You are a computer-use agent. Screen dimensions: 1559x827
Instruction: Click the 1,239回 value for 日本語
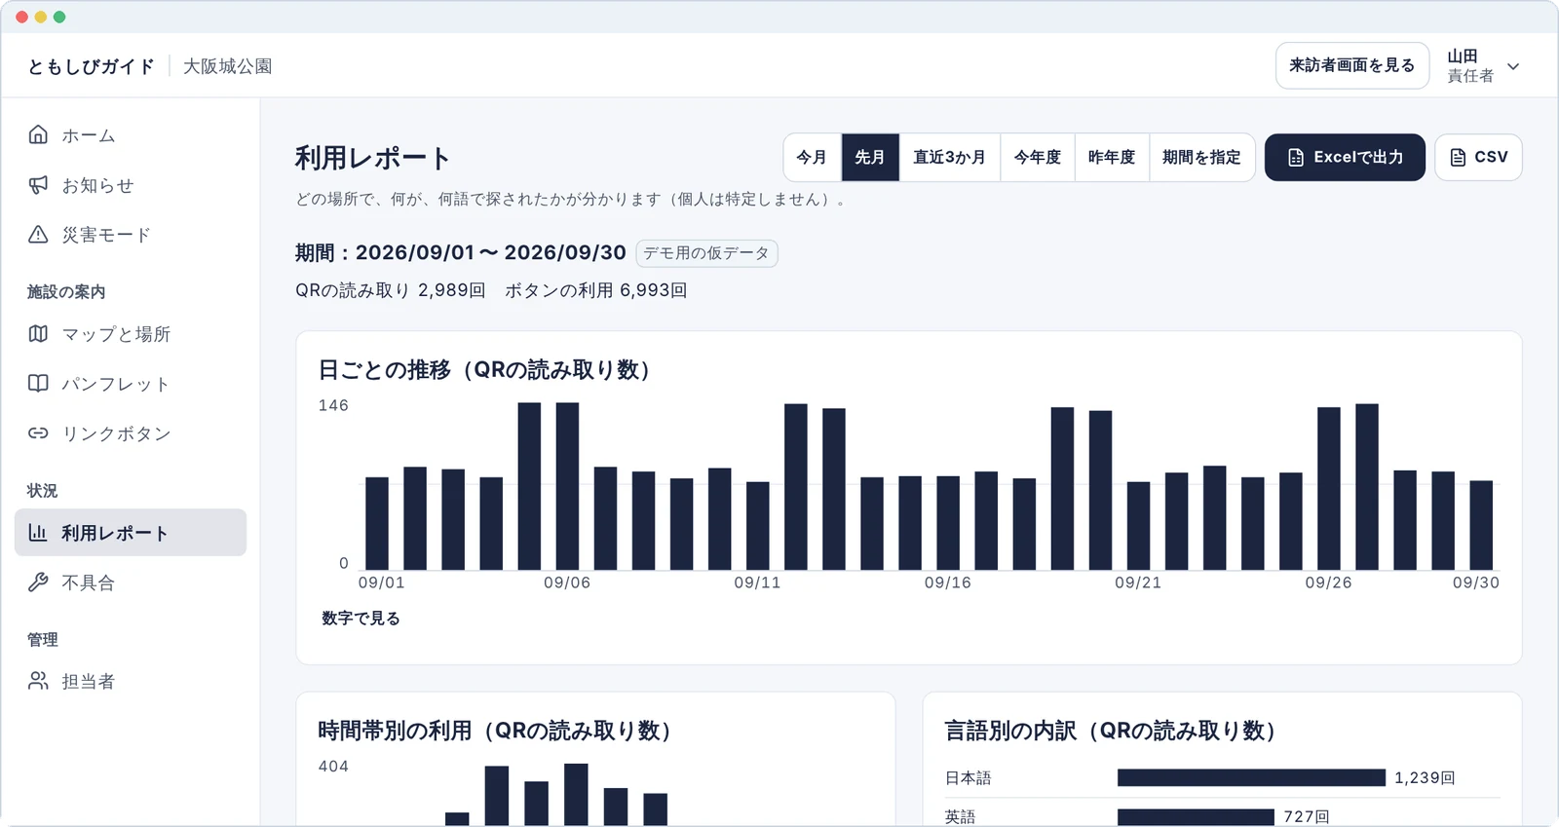click(1425, 777)
